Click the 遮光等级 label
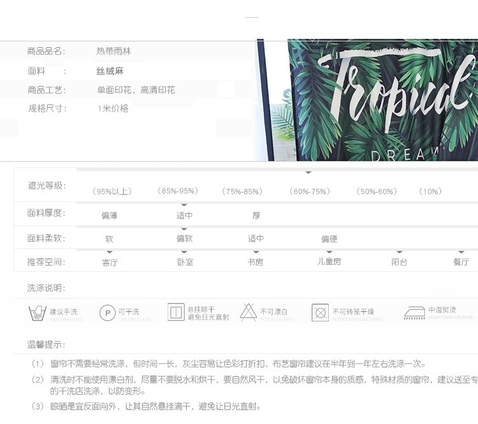This screenshot has width=478, height=424. pyautogui.click(x=47, y=185)
